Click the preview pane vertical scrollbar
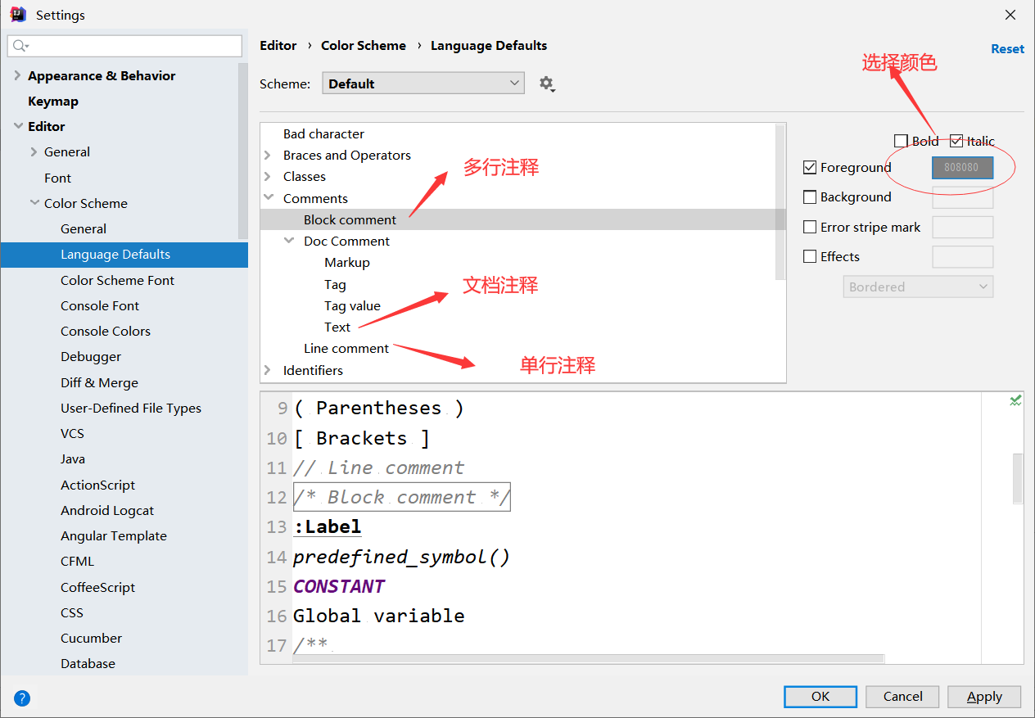 [x=1018, y=478]
